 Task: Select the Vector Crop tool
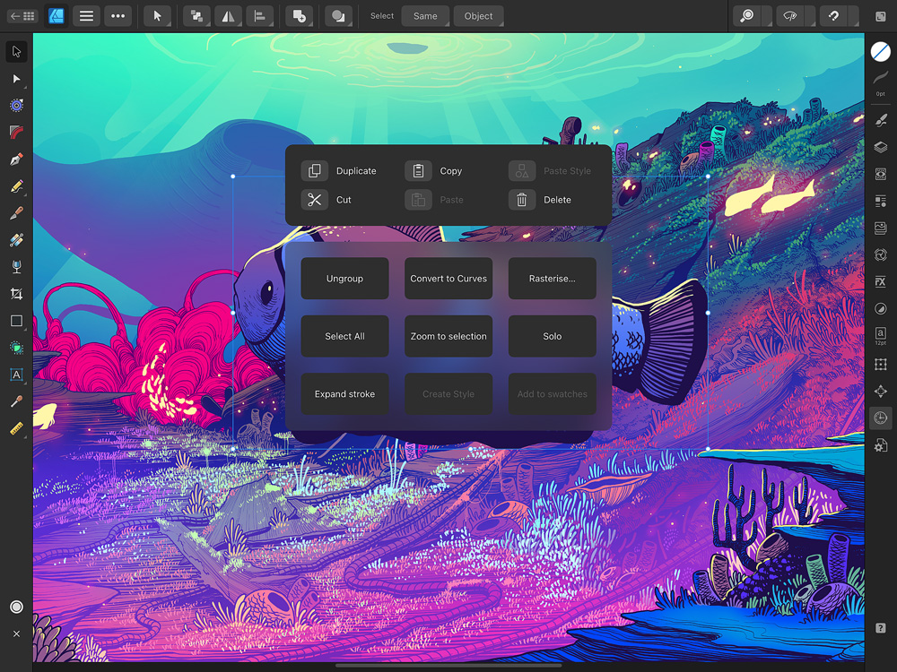coord(16,294)
